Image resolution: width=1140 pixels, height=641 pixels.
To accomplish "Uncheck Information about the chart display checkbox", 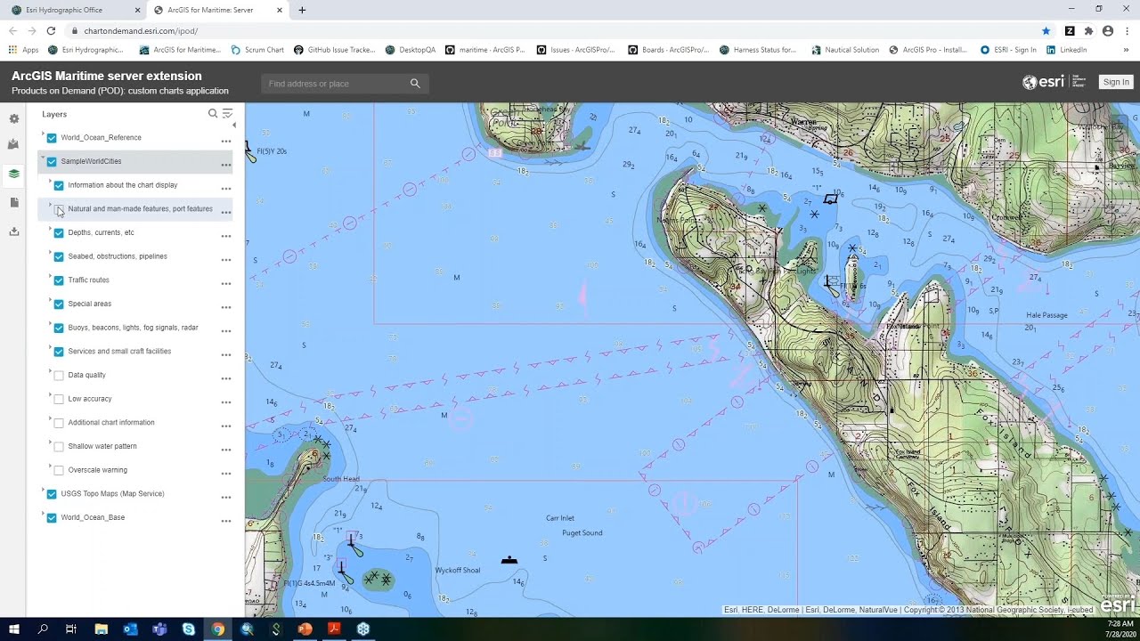I will click(x=59, y=185).
